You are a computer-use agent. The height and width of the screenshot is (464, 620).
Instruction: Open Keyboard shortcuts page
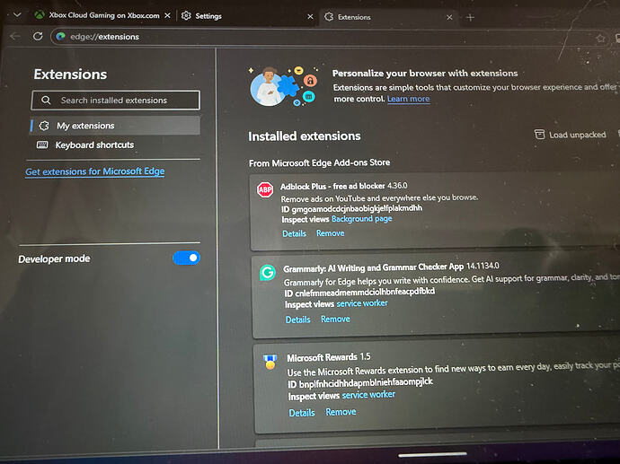94,144
